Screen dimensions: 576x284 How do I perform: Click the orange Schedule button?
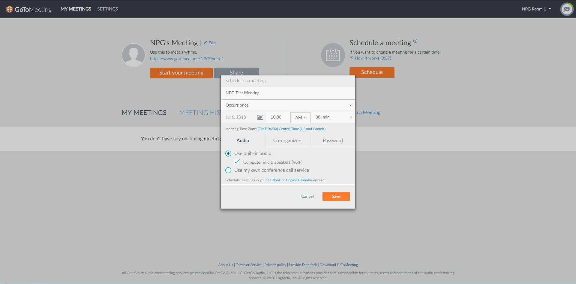point(372,72)
